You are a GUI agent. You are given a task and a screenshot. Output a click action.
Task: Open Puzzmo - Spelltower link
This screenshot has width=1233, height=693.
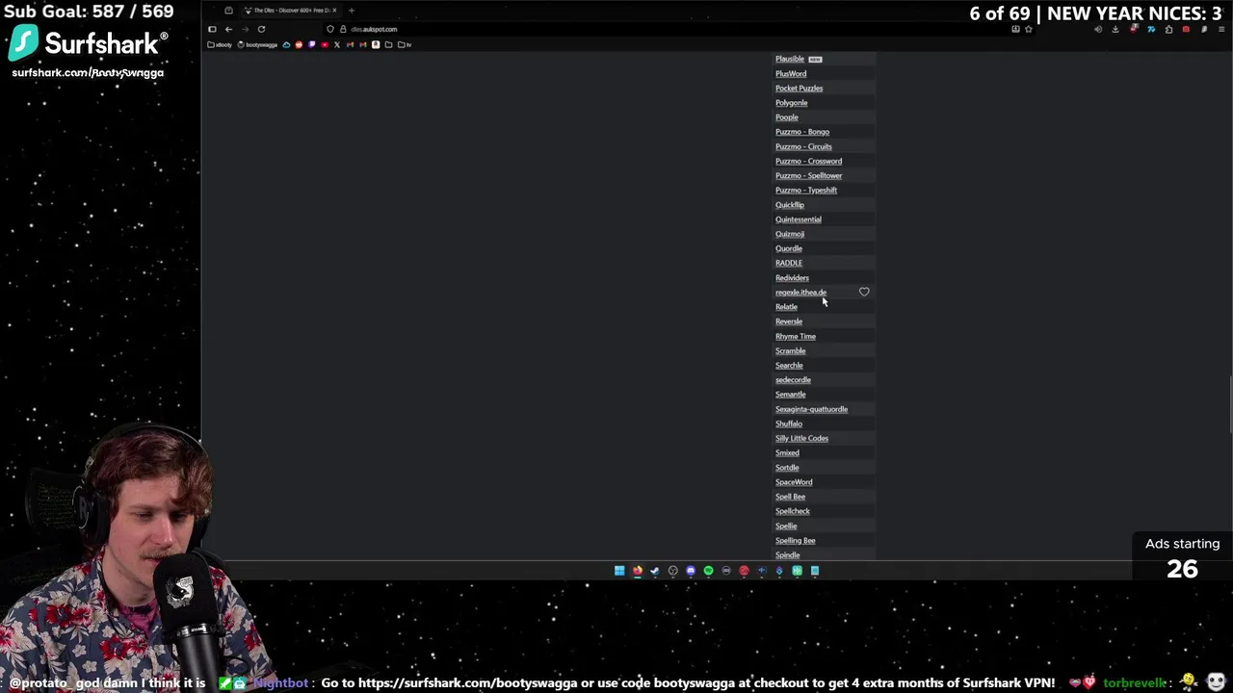click(808, 175)
